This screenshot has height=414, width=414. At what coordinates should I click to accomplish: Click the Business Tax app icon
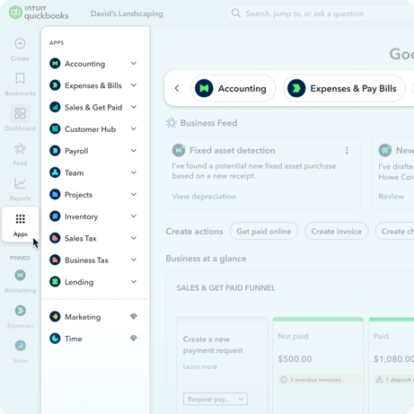pyautogui.click(x=55, y=260)
